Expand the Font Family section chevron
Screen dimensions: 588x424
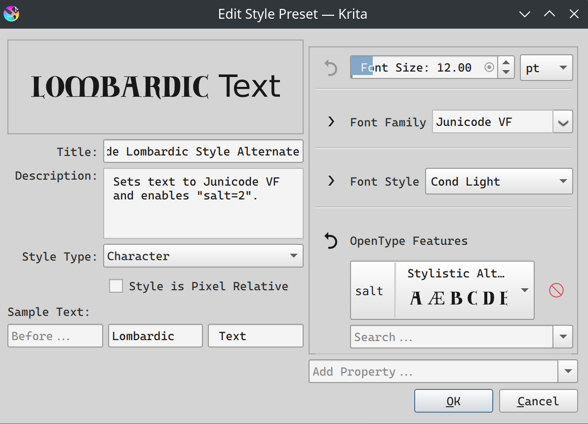[331, 122]
